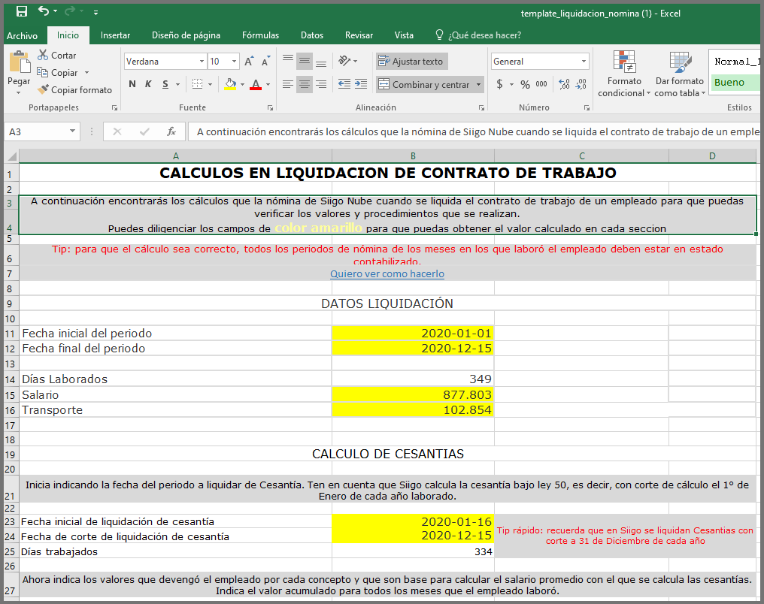Image resolution: width=764 pixels, height=604 pixels.
Task: Click the Cortar scissors icon
Action: click(x=43, y=56)
